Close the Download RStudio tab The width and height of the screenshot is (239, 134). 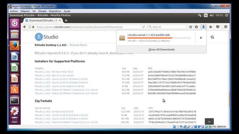click(60, 20)
